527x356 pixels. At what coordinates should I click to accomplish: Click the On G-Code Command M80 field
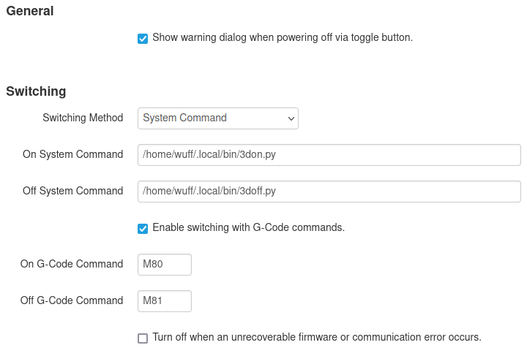tap(164, 265)
